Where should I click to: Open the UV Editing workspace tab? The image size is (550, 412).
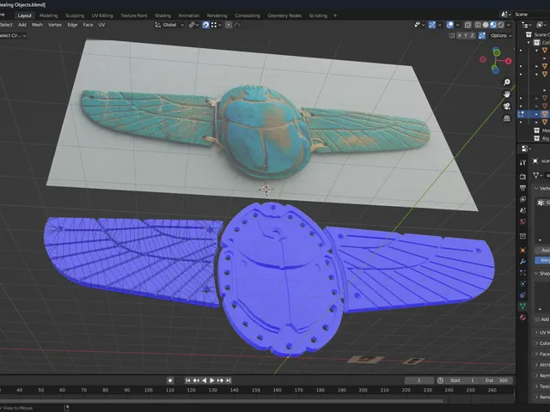tap(102, 15)
